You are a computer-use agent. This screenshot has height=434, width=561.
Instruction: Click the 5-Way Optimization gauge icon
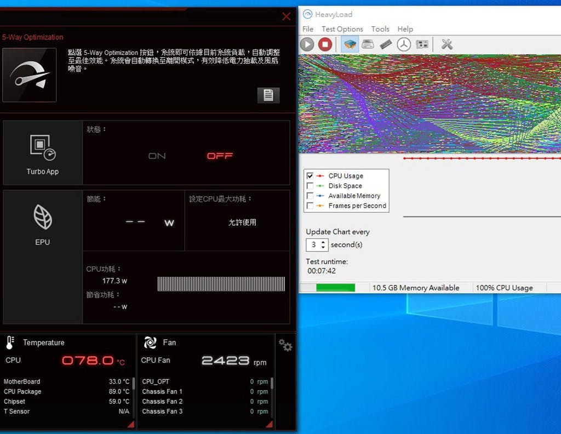coord(30,75)
